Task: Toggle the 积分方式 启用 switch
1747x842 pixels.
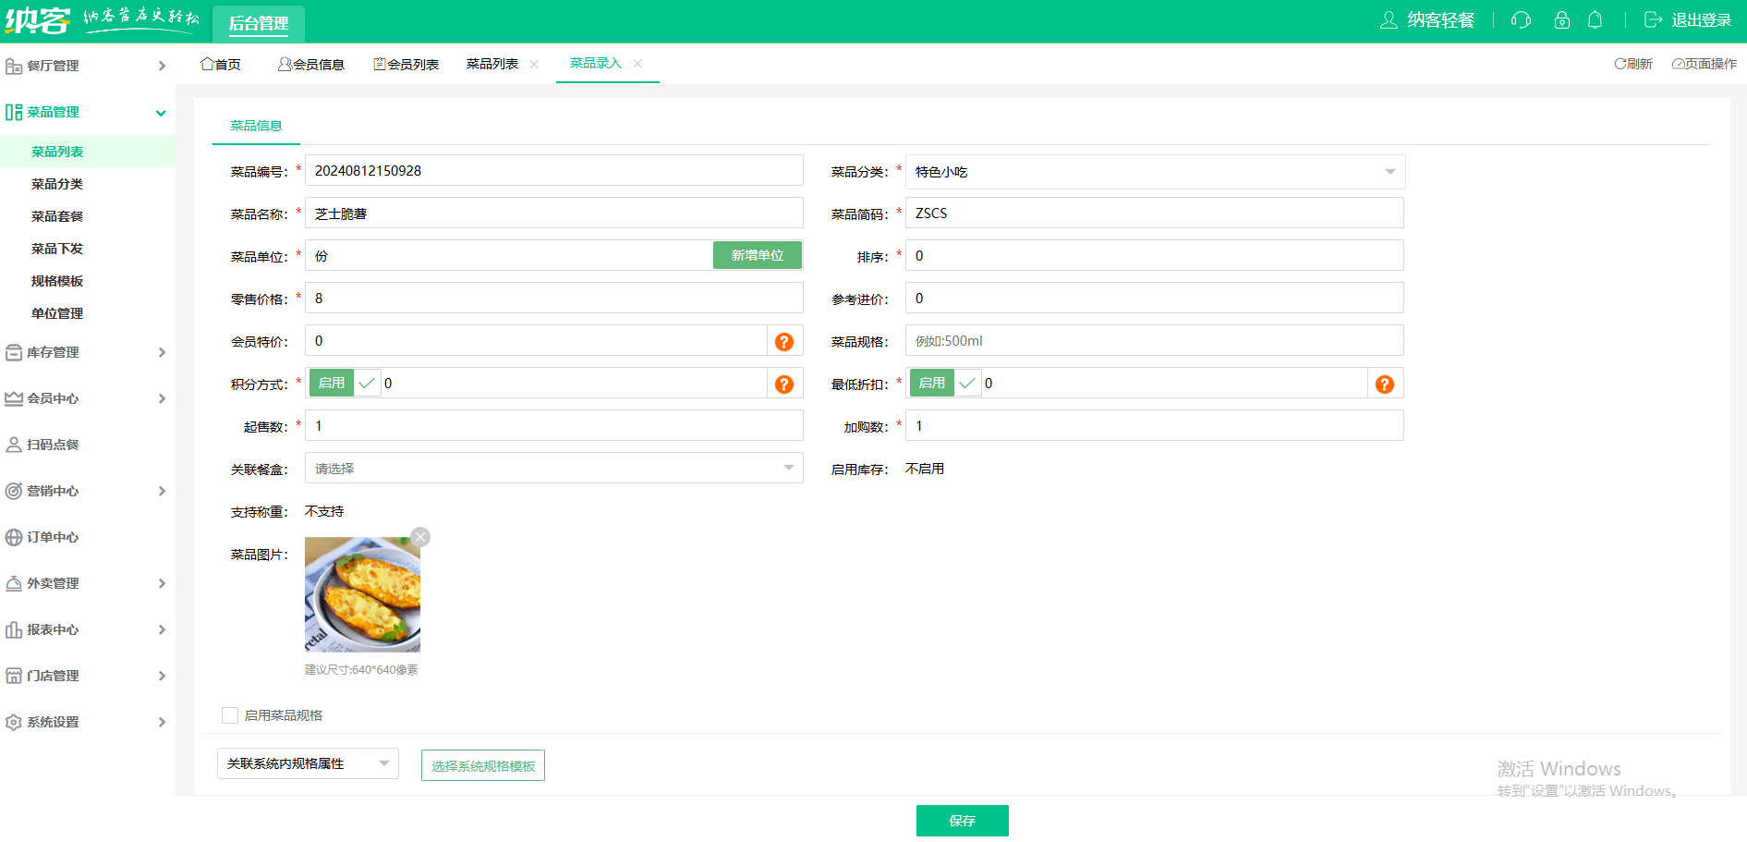Action: click(x=344, y=383)
